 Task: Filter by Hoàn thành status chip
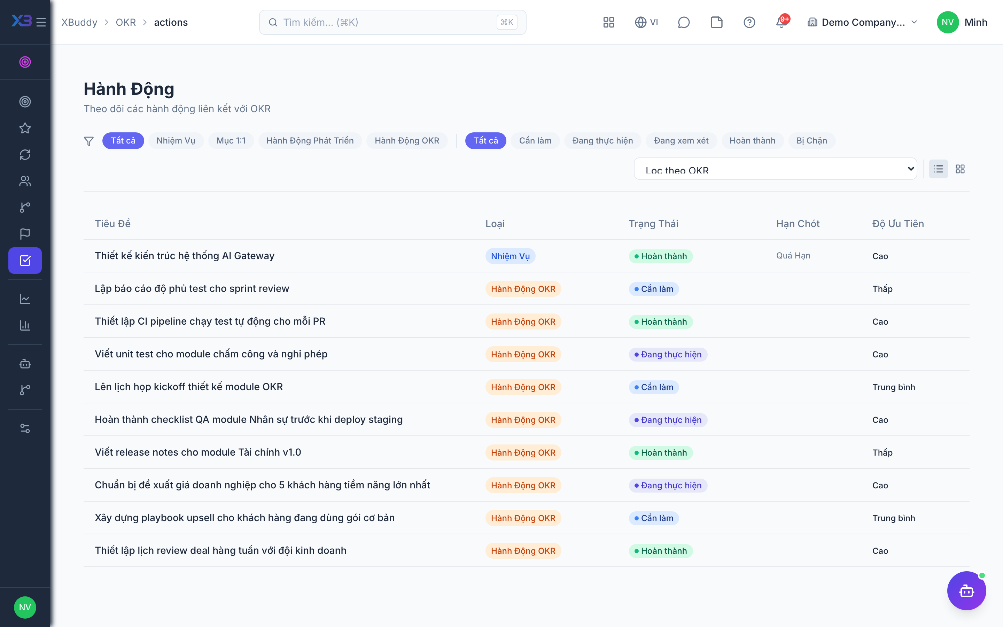[752, 141]
